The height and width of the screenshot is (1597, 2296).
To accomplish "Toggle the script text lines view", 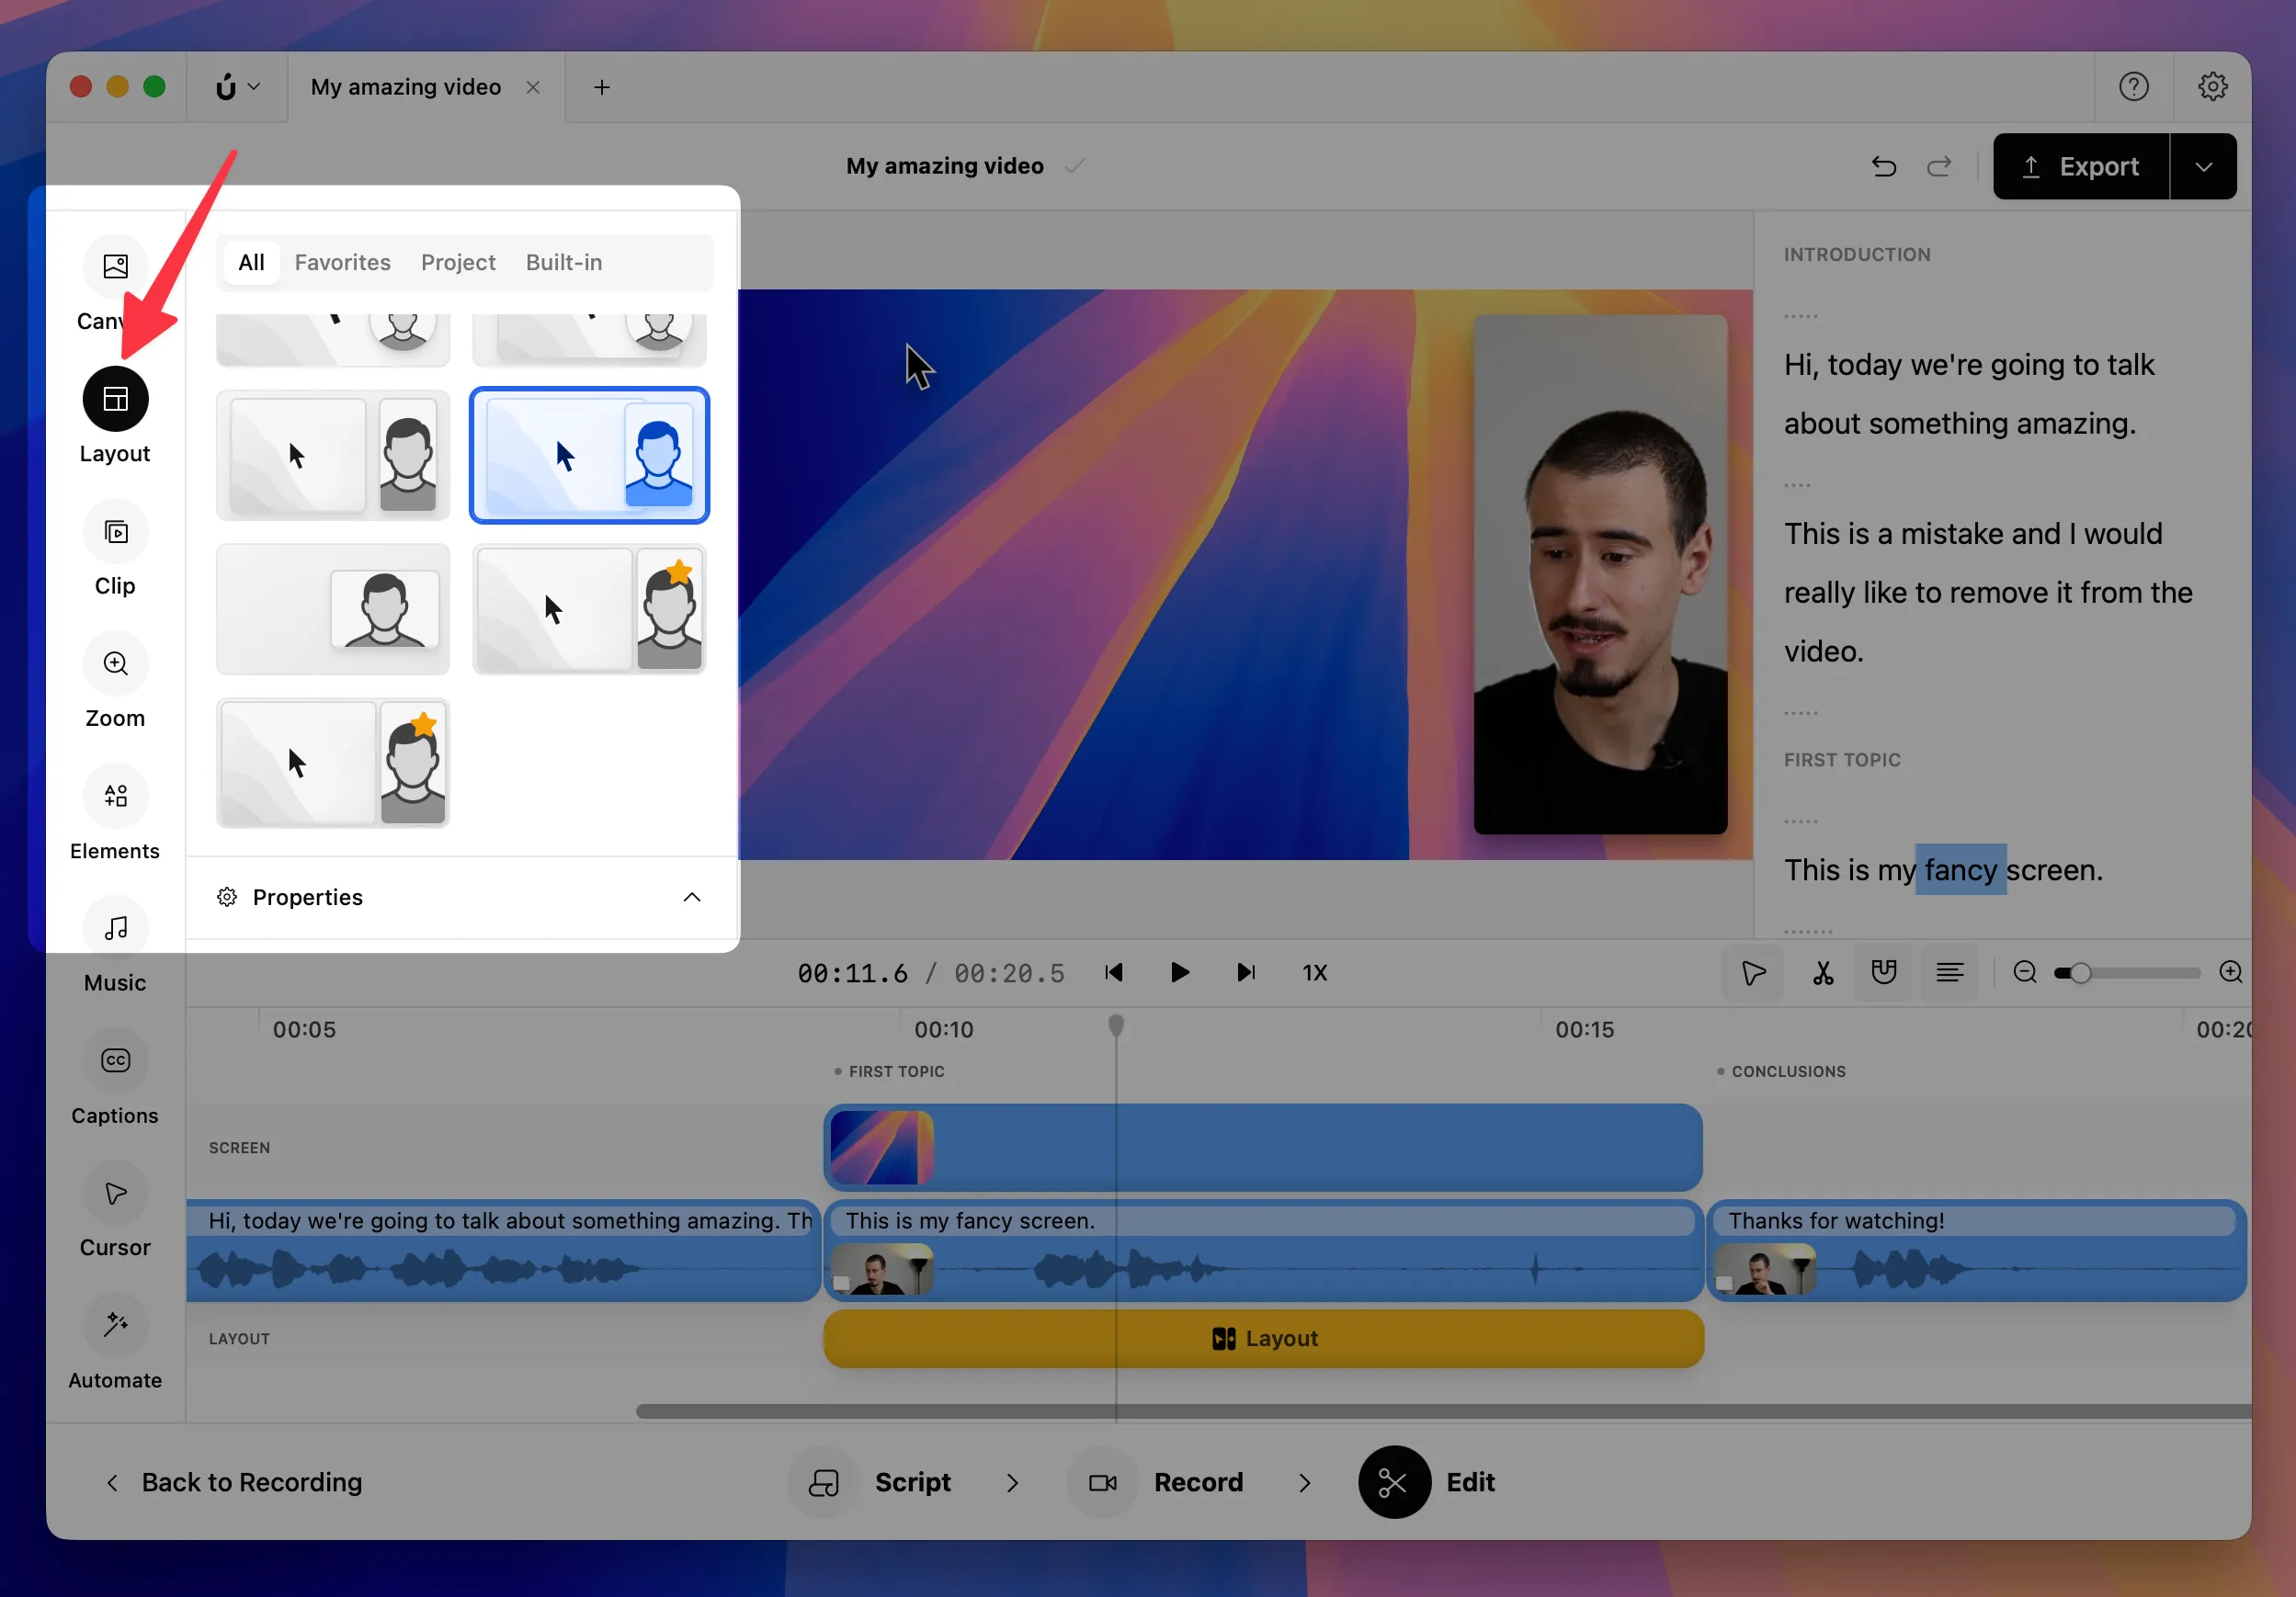I will (x=1949, y=973).
